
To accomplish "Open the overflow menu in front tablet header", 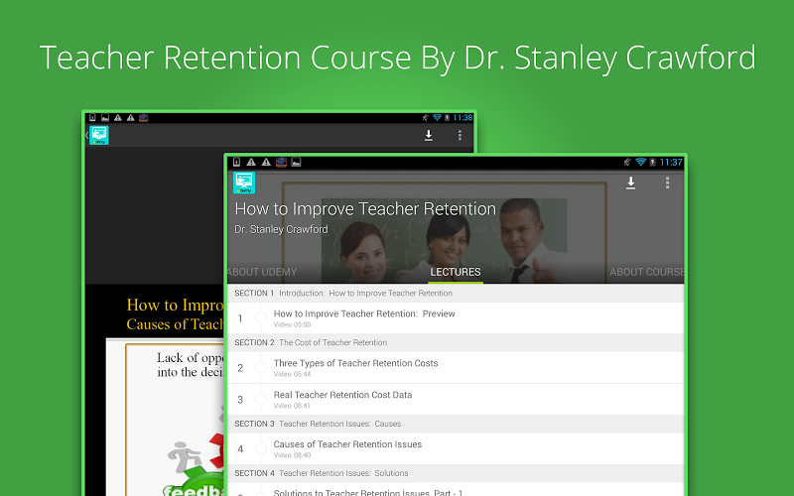I will coord(667,183).
